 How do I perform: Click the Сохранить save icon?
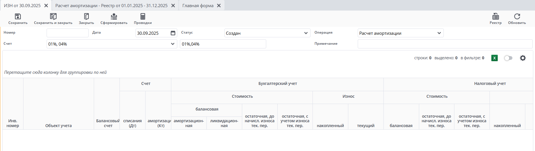coord(18,17)
